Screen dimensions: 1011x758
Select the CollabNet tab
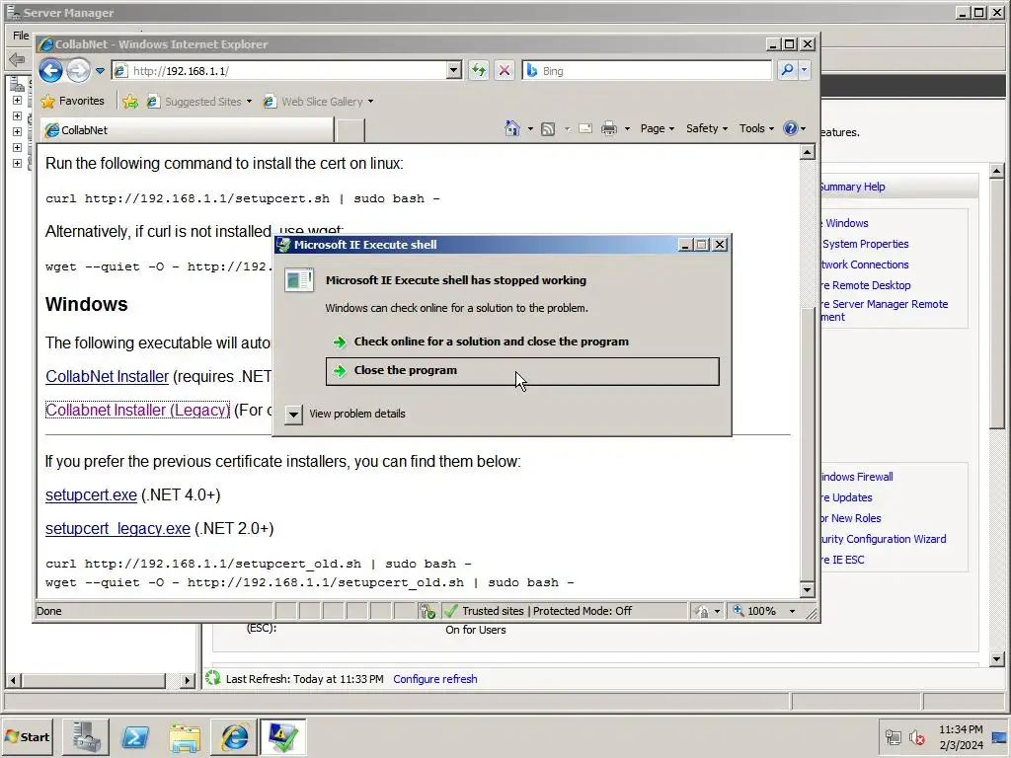pos(187,130)
